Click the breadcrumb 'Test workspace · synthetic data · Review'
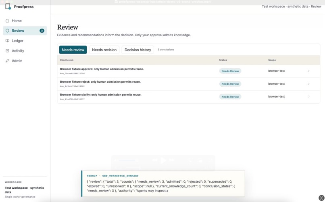Screen dimensions: 325x202 tap(292, 6)
